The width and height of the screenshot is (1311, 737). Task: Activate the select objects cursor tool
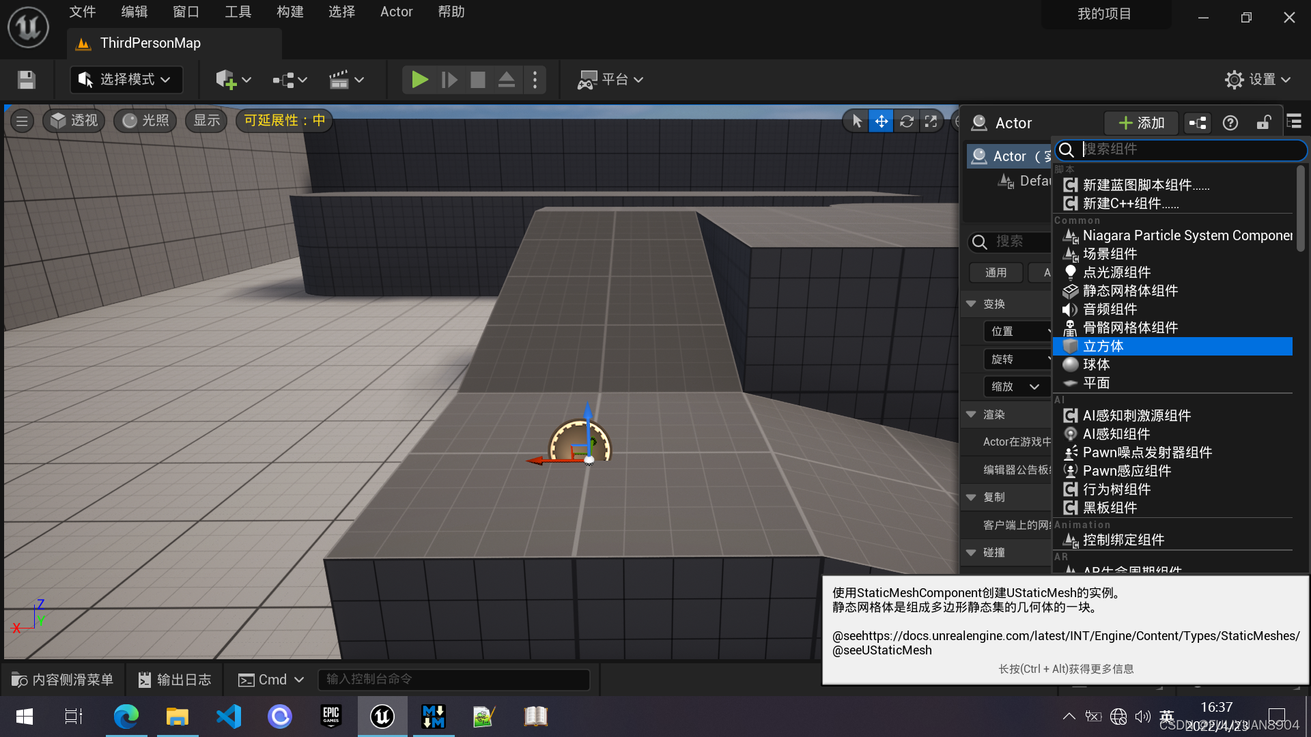coord(856,121)
